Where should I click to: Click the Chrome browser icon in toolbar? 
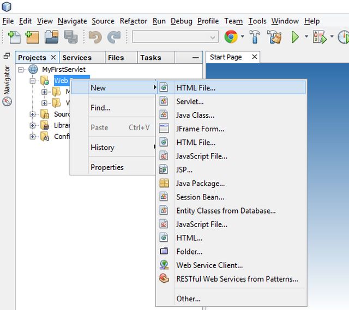(x=231, y=37)
